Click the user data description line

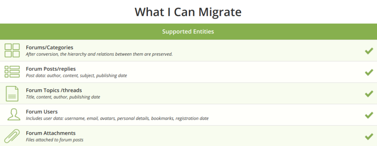(117, 118)
